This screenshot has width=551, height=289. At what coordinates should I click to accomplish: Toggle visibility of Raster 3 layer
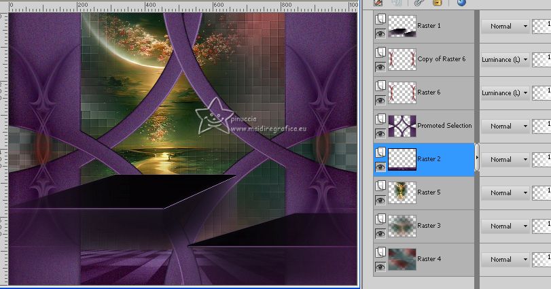click(380, 234)
